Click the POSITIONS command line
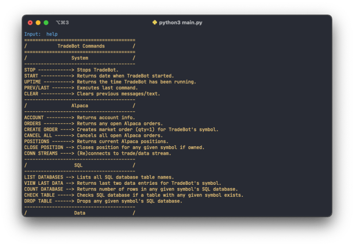 tap(96, 141)
